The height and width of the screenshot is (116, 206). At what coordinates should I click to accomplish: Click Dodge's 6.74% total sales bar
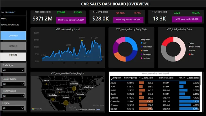pos(189,109)
